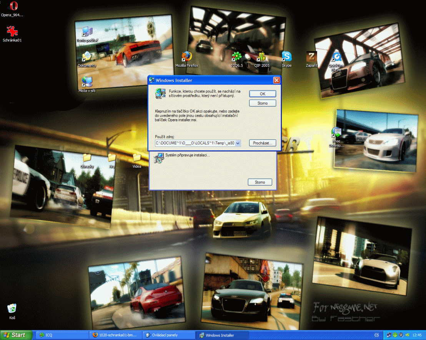Open Schránka01 desktop shortcut

pos(12,31)
